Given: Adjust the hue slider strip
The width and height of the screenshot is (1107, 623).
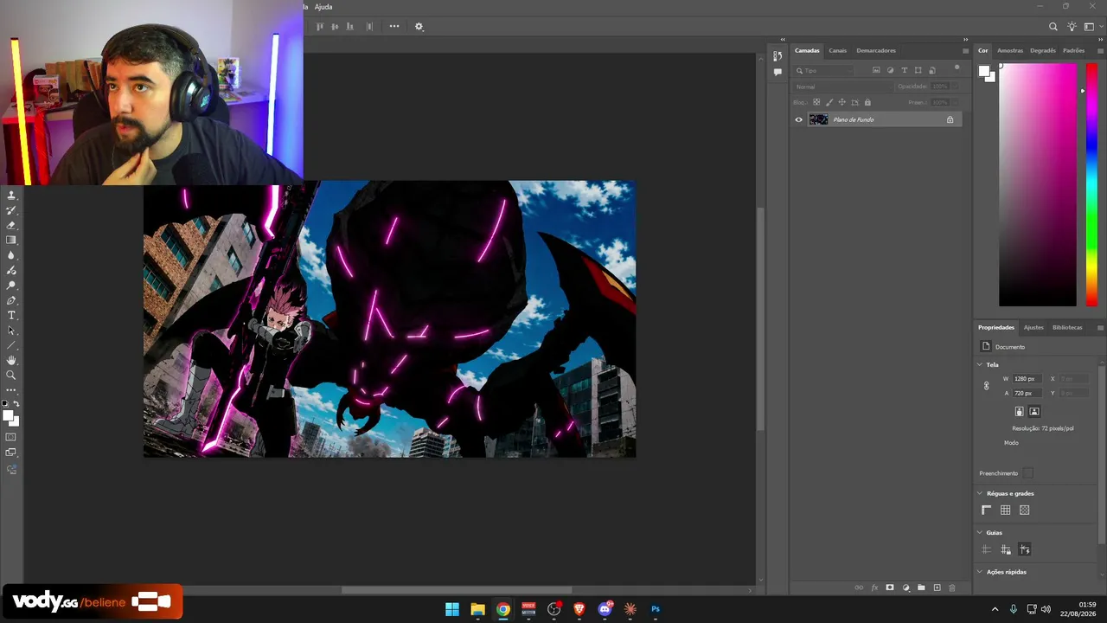Looking at the screenshot, I should click(1091, 185).
